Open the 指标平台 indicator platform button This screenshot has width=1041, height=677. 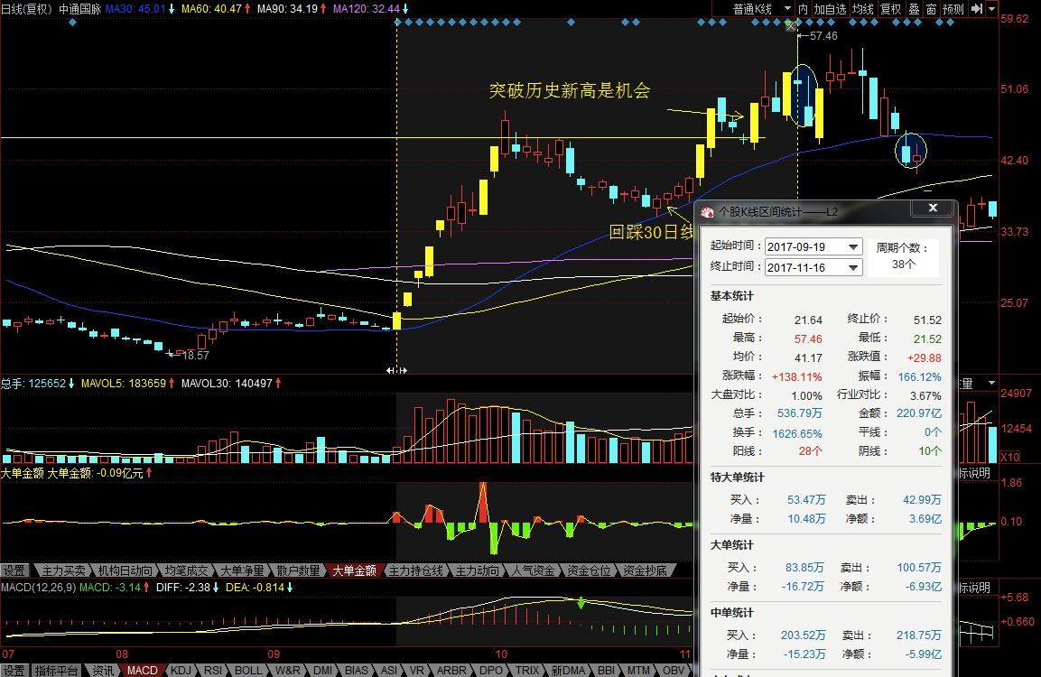point(57,670)
